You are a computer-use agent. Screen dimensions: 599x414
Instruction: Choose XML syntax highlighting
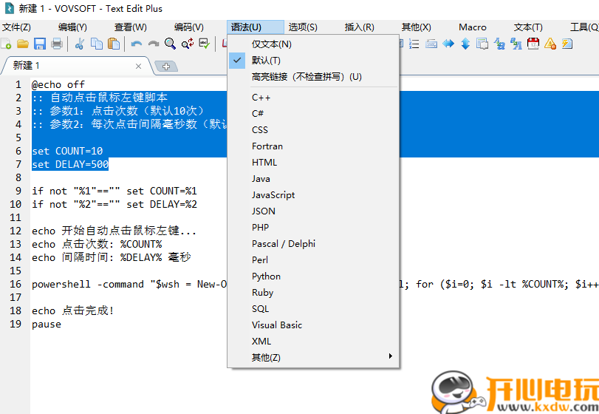click(313, 341)
